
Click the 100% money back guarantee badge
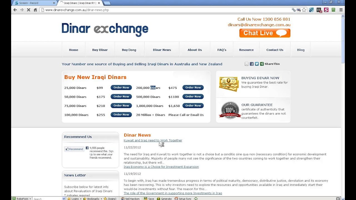click(230, 110)
